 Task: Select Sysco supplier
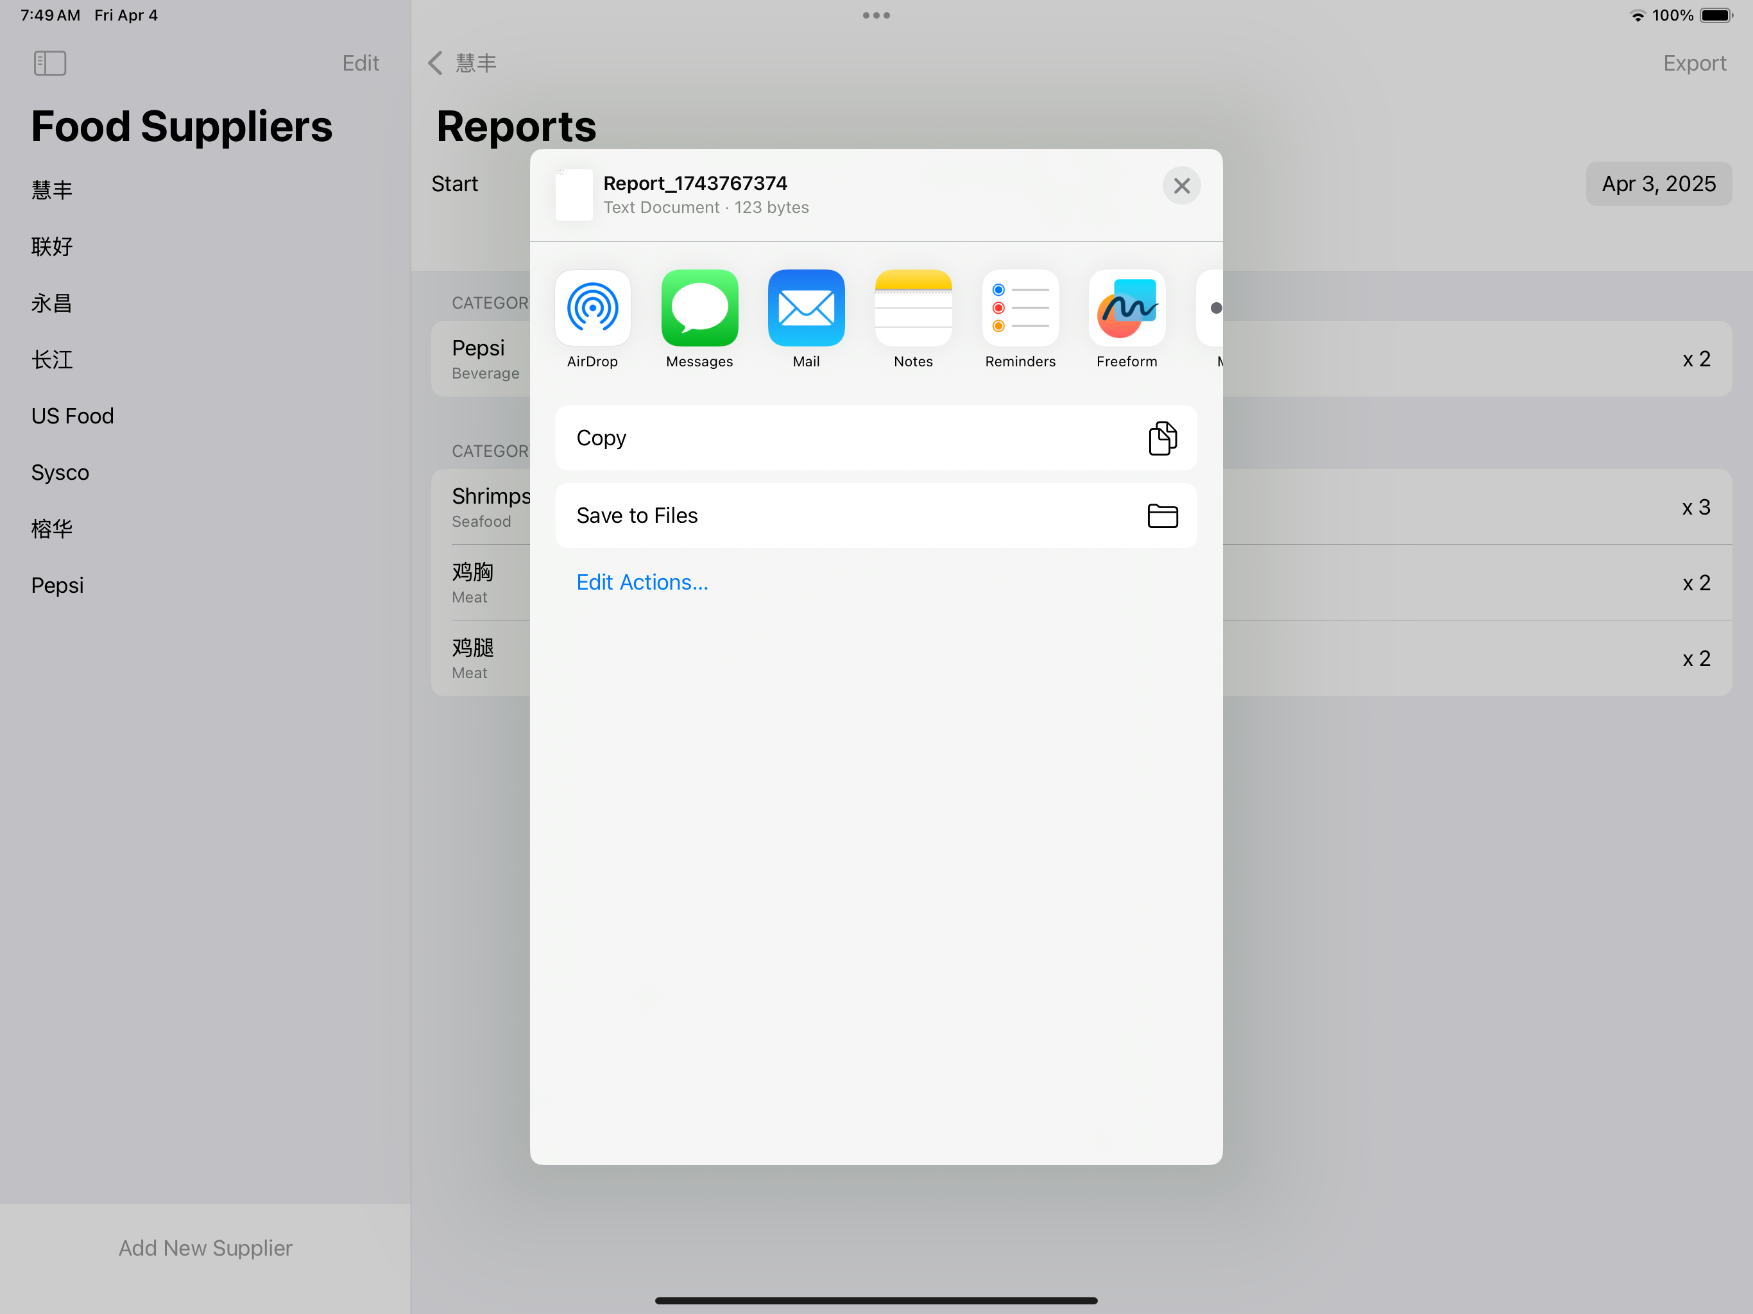pyautogui.click(x=205, y=472)
